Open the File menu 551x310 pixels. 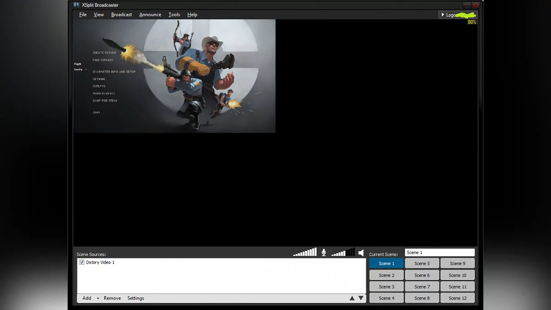83,15
